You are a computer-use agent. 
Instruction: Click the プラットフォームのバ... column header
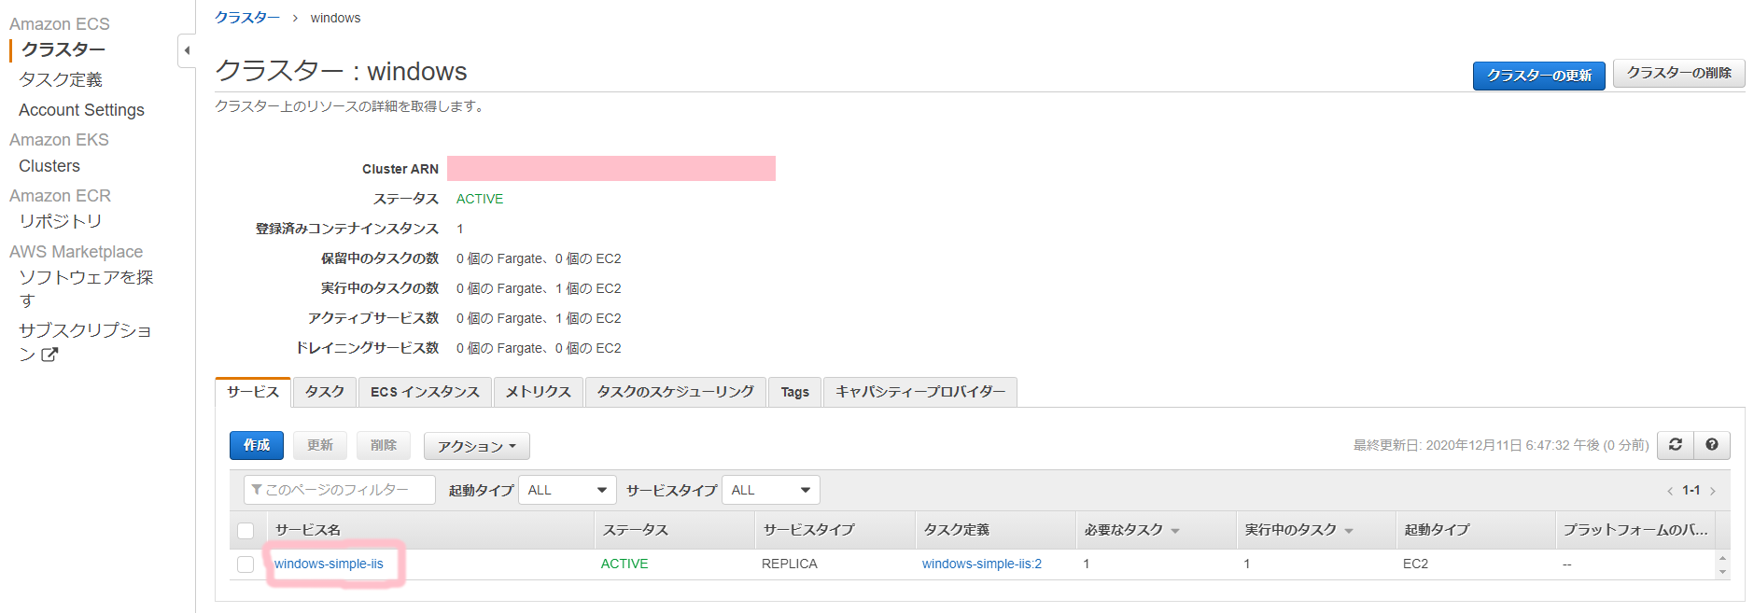(1636, 530)
